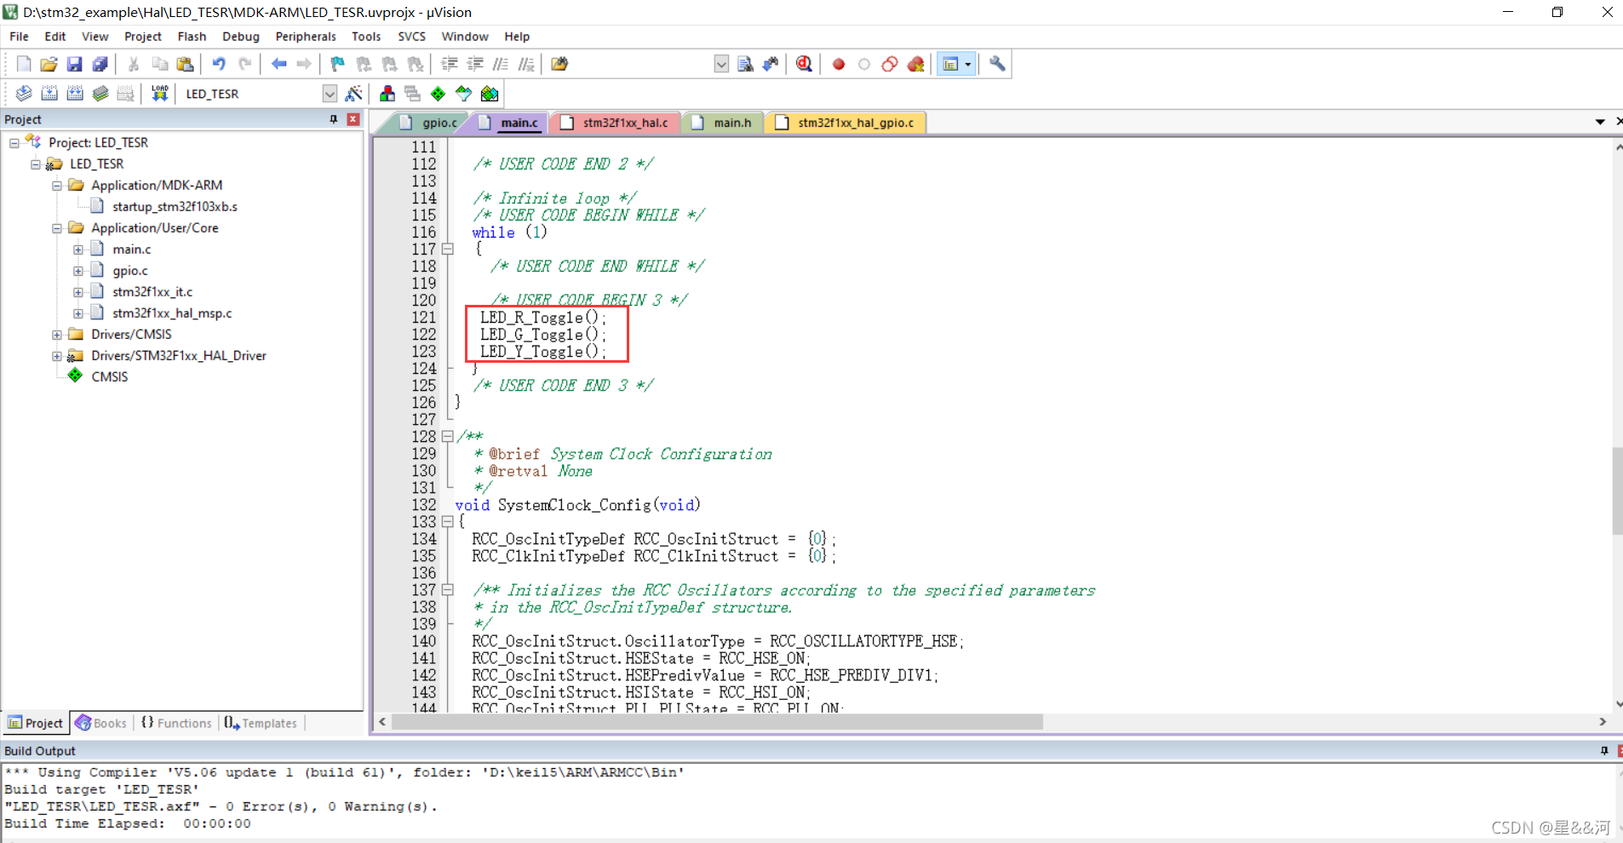Viewport: 1623px width, 843px height.
Task: Open the find text combo box dropdown
Action: click(x=721, y=64)
